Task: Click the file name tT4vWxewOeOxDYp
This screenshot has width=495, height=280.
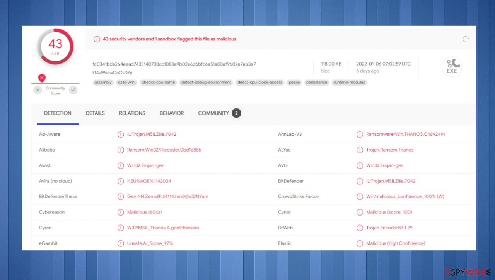Action: pyautogui.click(x=113, y=73)
